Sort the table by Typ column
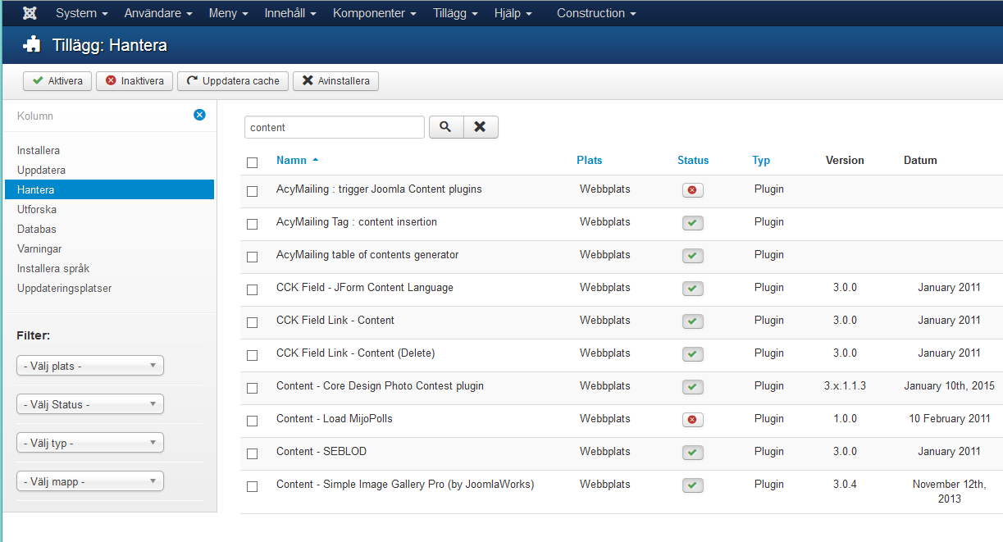Viewport: 1003px width, 542px height. [x=761, y=161]
